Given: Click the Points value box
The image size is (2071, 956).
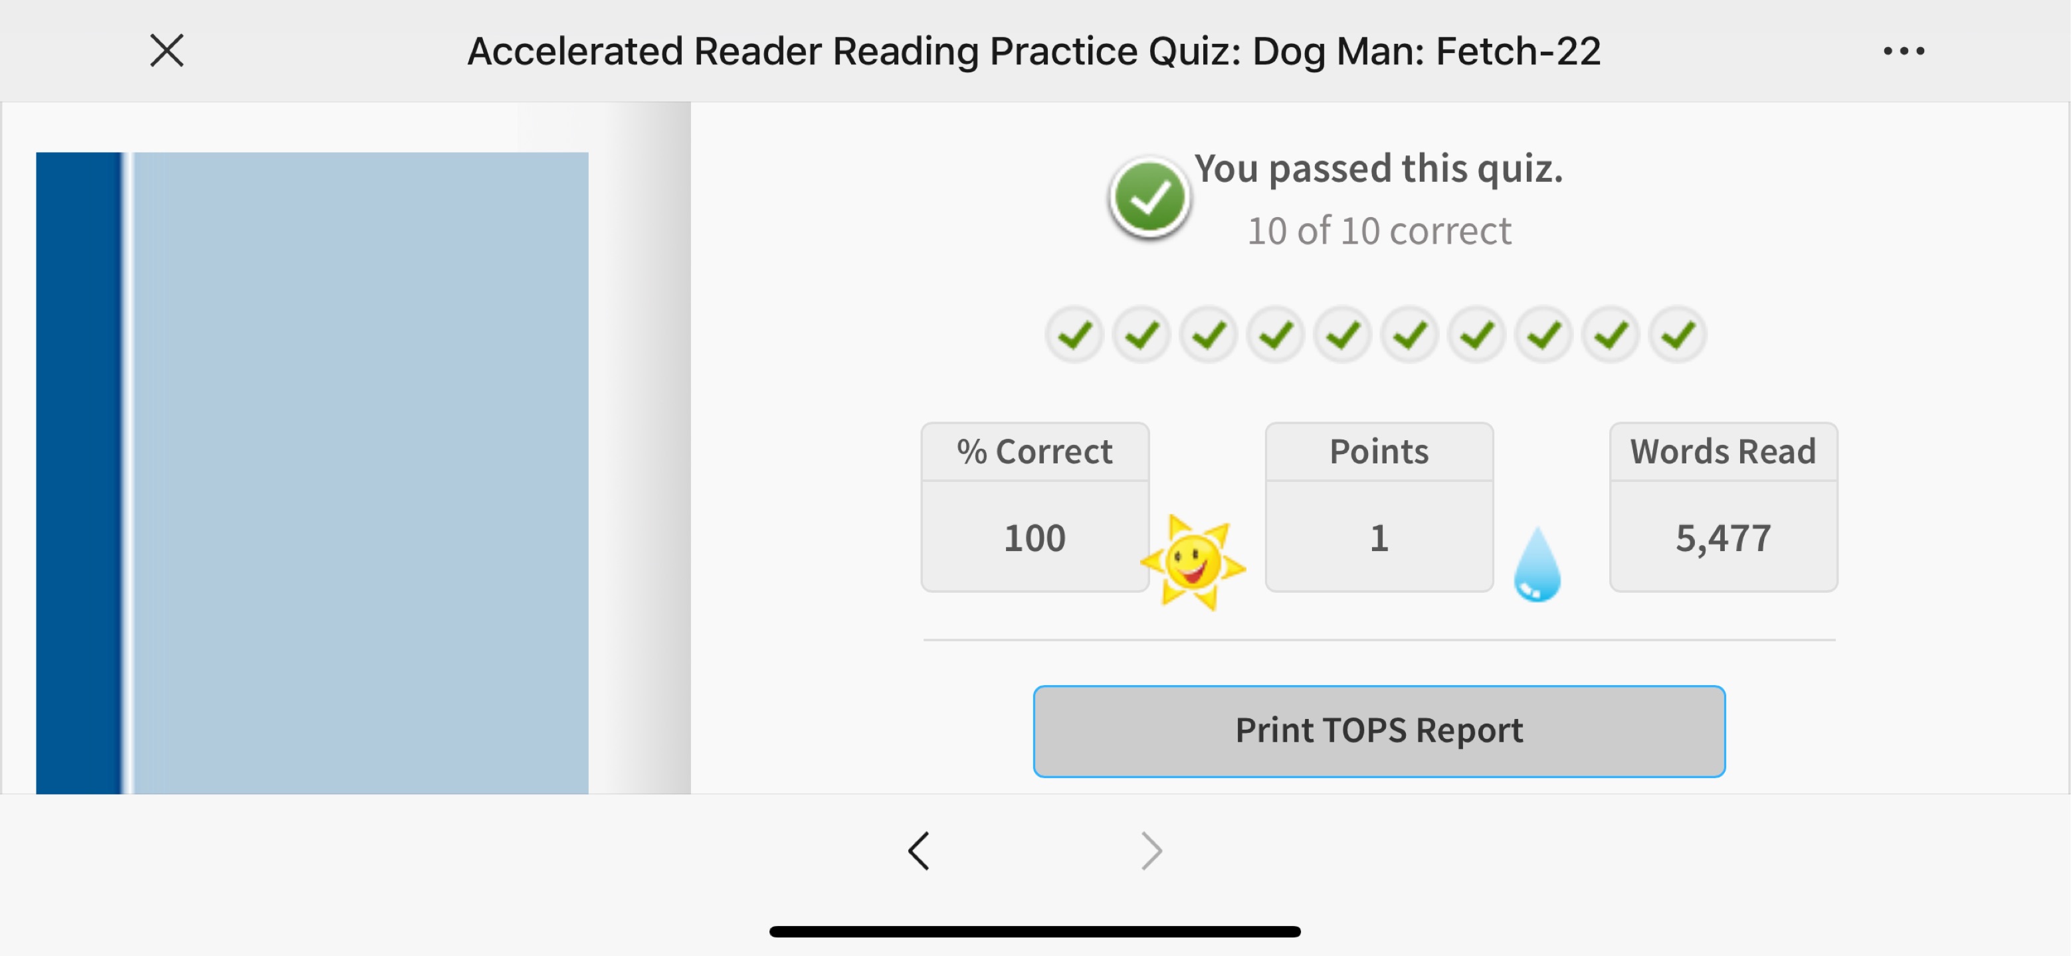Looking at the screenshot, I should 1379,507.
